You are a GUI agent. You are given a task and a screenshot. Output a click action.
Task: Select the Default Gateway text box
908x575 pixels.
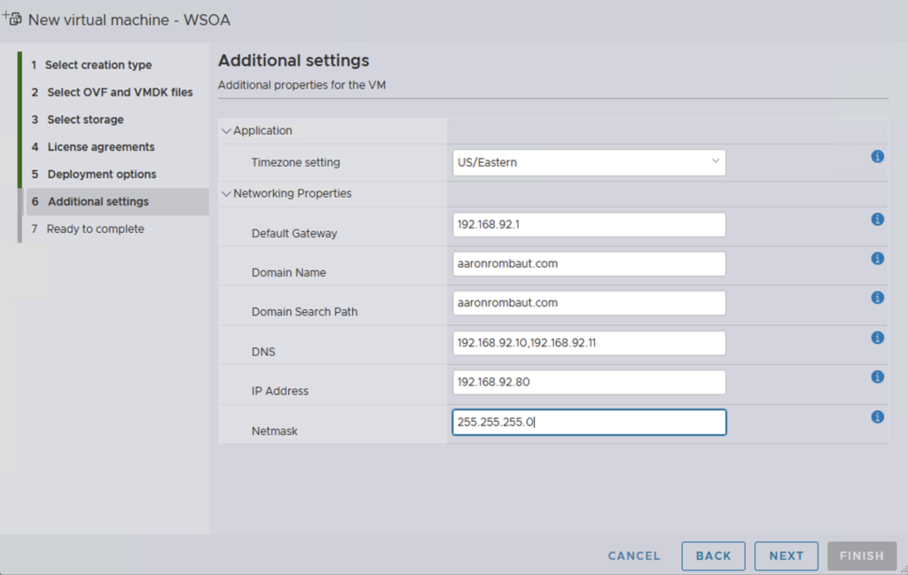[589, 225]
